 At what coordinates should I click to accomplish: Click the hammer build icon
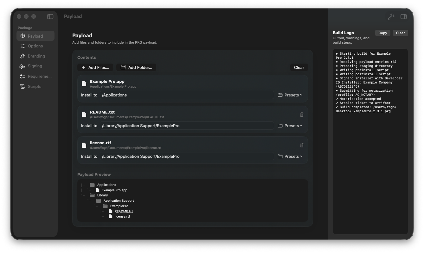point(391,16)
